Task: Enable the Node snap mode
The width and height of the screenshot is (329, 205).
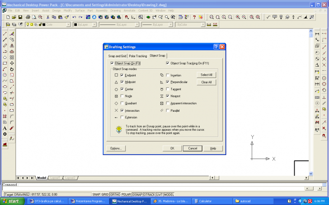Action: 122,96
